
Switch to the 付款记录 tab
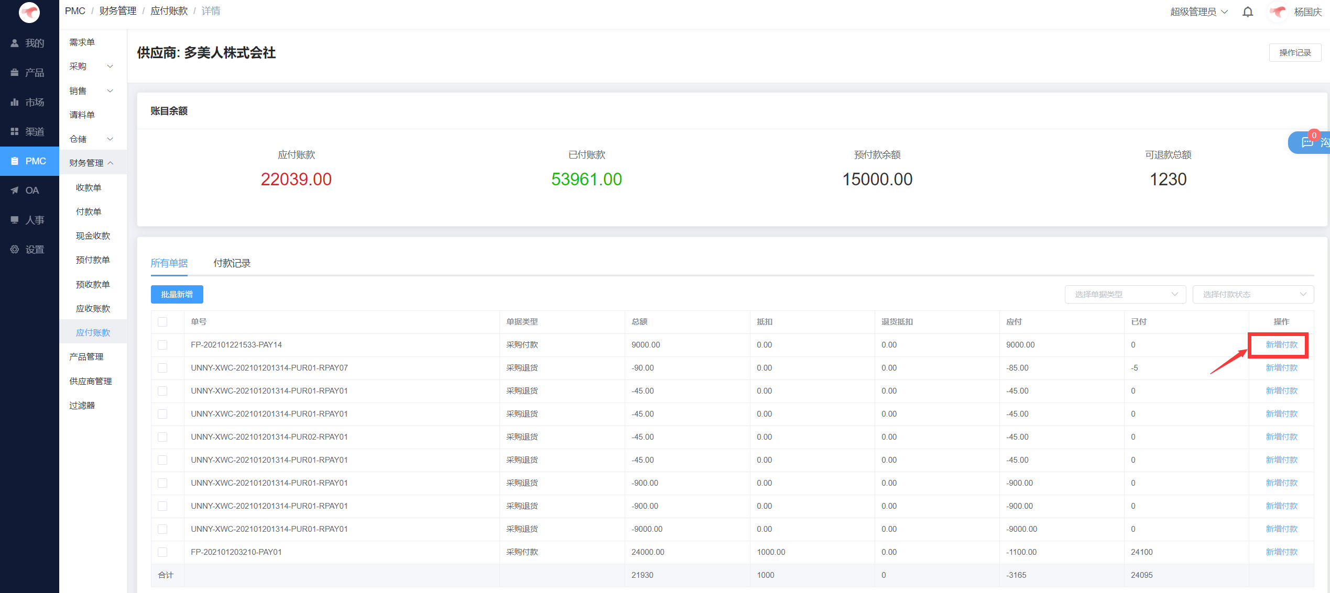[232, 263]
